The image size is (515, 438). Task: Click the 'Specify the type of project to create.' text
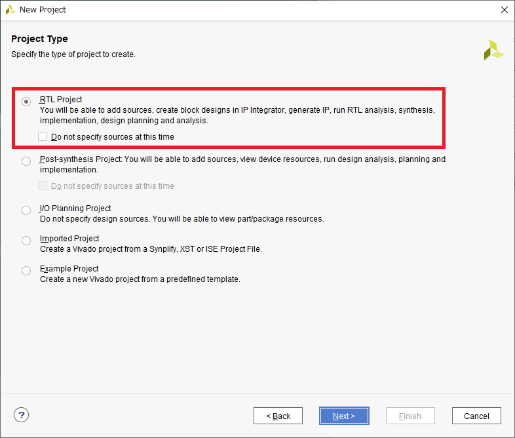pyautogui.click(x=73, y=54)
